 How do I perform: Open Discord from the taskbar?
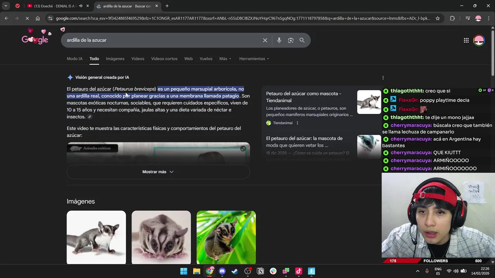click(222, 271)
